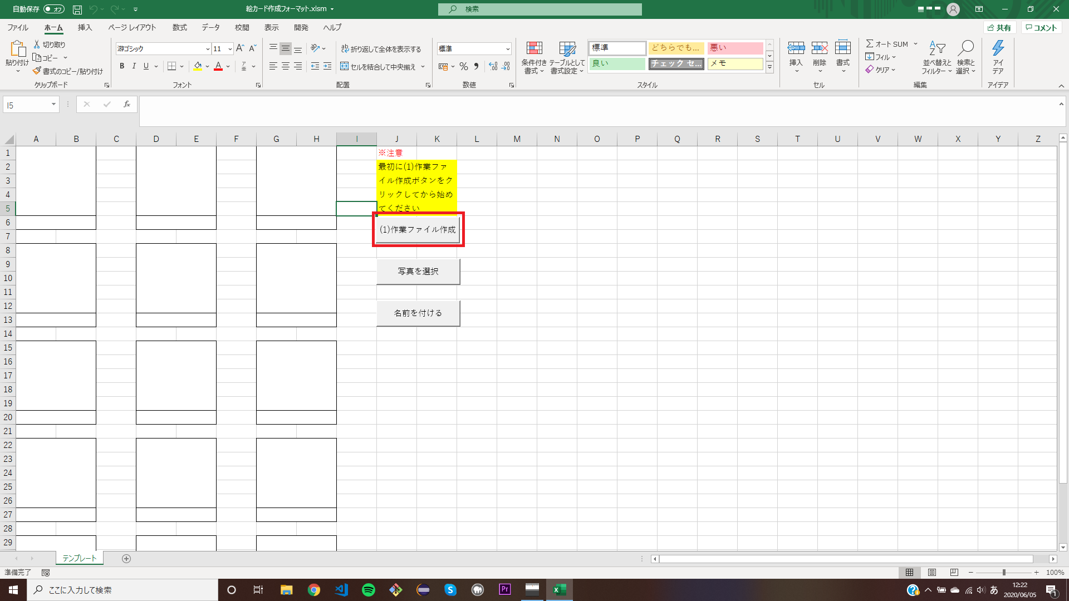Switch to the ページ レイアウト tab
Screen dimensions: 1069x601
click(132, 27)
